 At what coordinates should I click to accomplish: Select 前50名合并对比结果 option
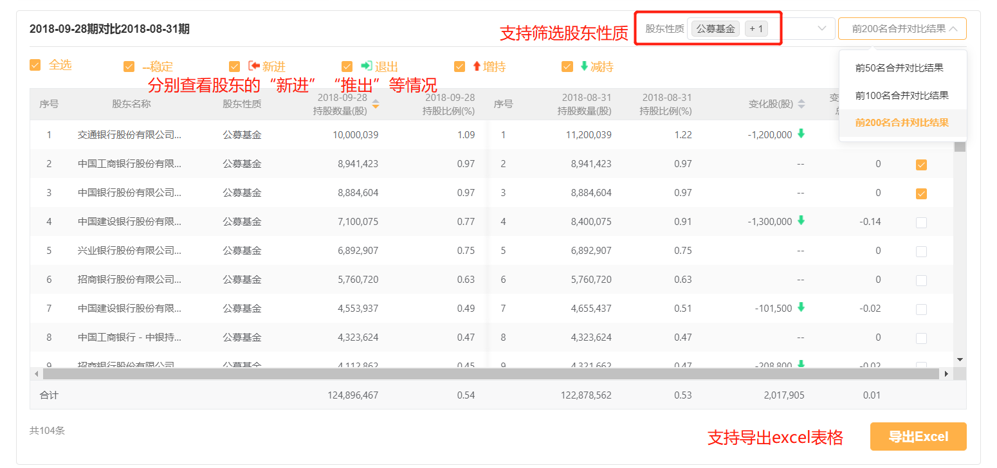(902, 67)
